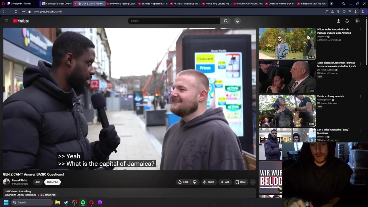
Task: Search tabs with the title bar magnifier
Action: [x=344, y=4]
